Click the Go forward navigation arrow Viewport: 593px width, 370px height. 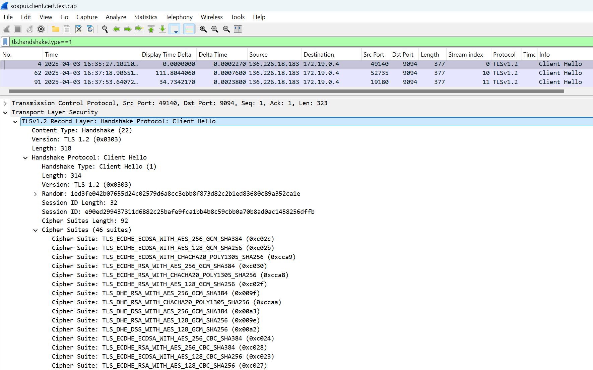[128, 29]
